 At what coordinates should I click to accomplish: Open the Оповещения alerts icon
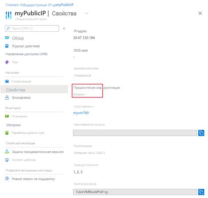tap(7, 116)
